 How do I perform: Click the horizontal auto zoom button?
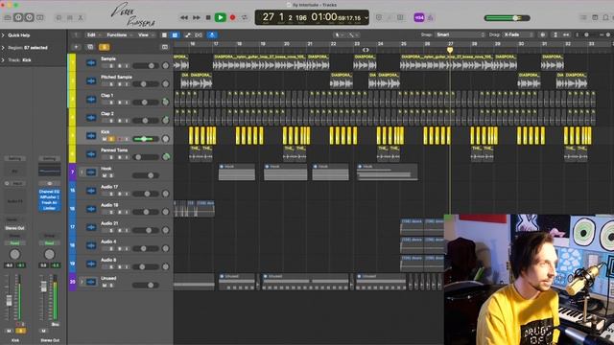coord(566,34)
